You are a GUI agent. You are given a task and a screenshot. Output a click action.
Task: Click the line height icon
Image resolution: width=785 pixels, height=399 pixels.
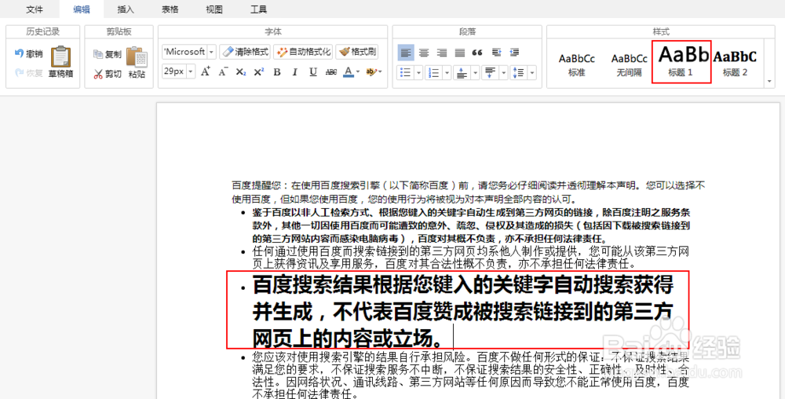pos(519,72)
